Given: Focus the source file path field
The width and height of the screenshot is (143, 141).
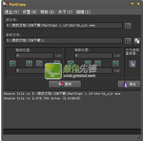Looking at the screenshot, I should click(64, 25).
